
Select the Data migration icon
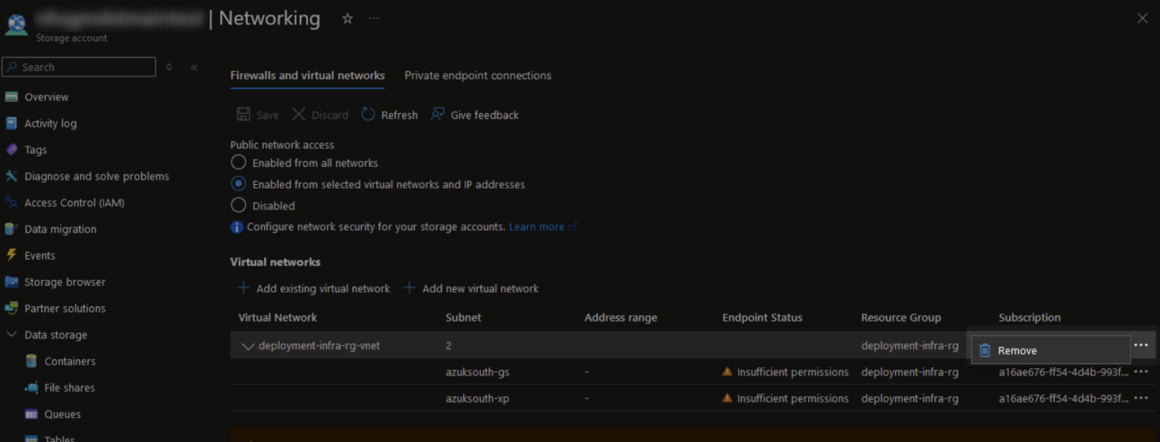[x=13, y=229]
